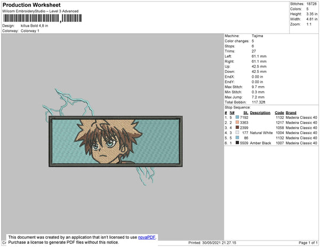The height and width of the screenshot is (247, 320).
Task: Select stitch count 5509 in row 6
Action: click(244, 143)
